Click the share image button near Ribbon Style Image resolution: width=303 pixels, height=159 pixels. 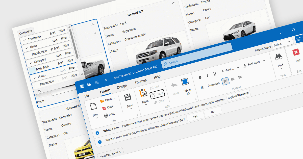[x=299, y=39]
